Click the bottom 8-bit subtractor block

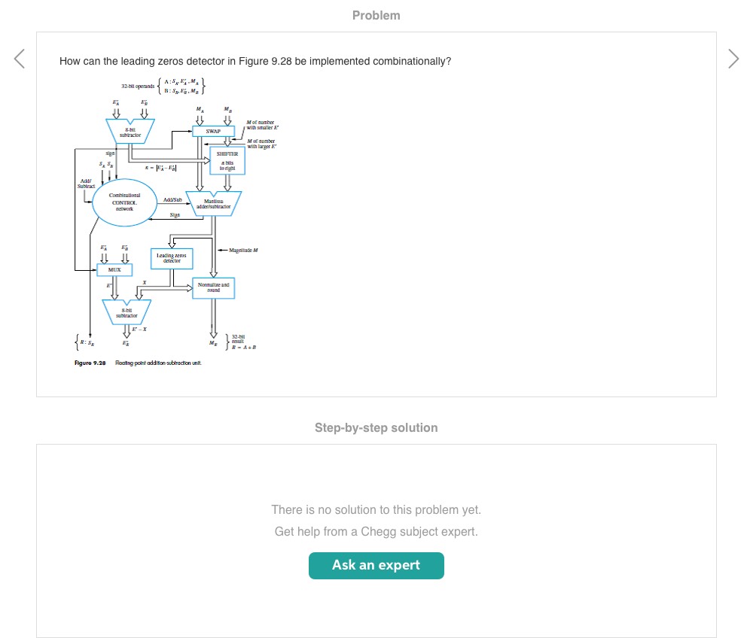point(126,310)
